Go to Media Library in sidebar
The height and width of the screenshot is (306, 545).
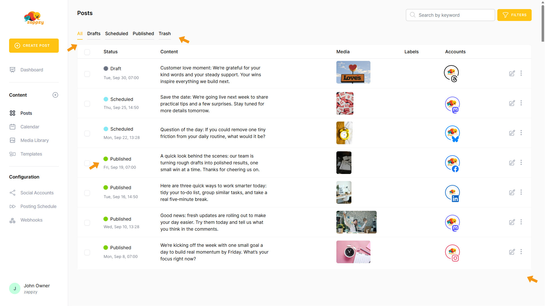[34, 140]
